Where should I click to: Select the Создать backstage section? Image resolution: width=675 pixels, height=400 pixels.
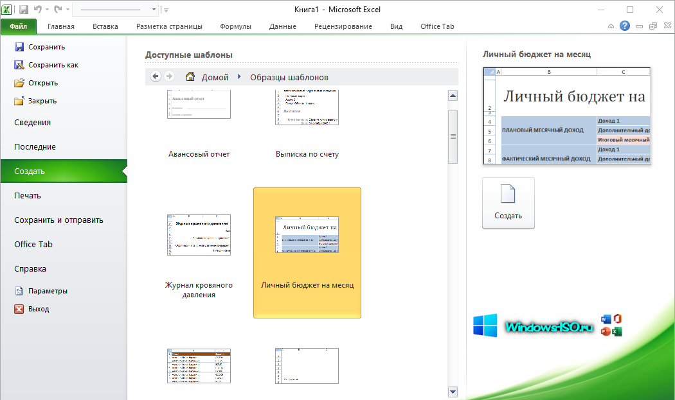(64, 171)
